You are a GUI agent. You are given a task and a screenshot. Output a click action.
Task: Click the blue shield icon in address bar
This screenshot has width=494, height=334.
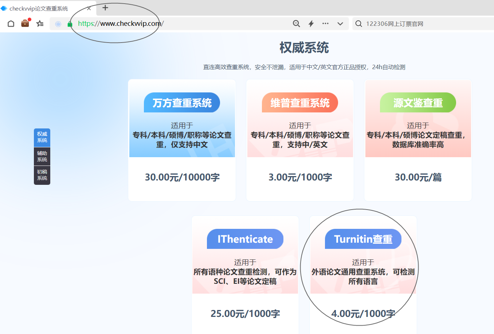coord(58,24)
